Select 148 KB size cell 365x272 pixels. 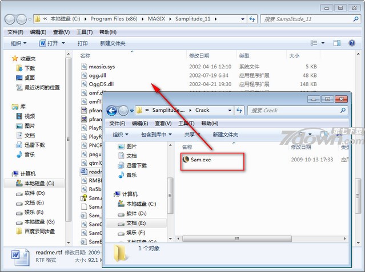308,84
